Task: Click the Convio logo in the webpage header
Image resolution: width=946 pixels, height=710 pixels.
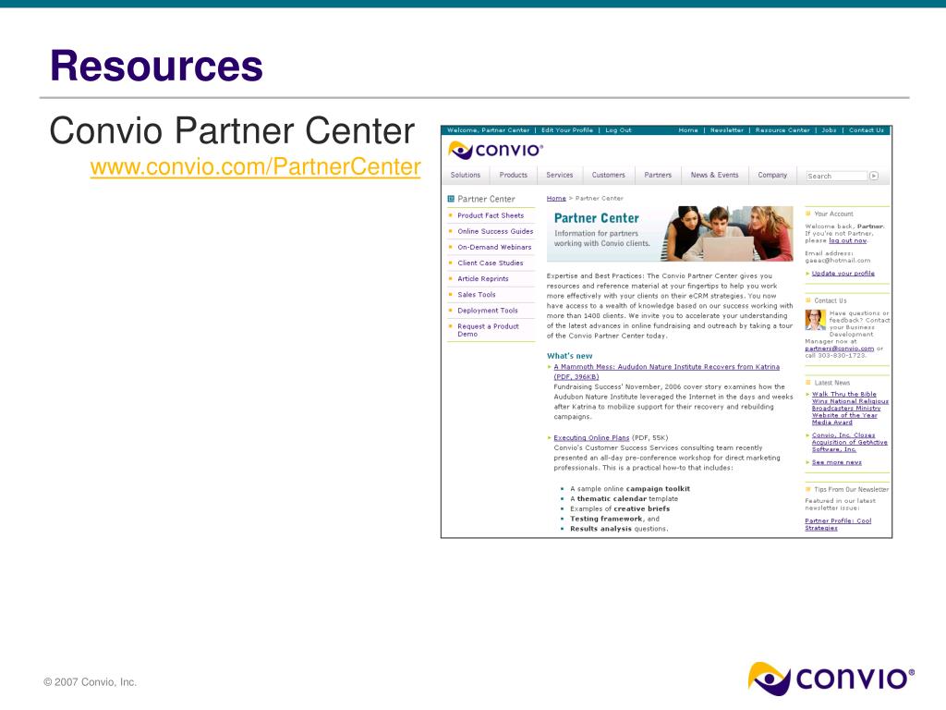Action: point(495,150)
